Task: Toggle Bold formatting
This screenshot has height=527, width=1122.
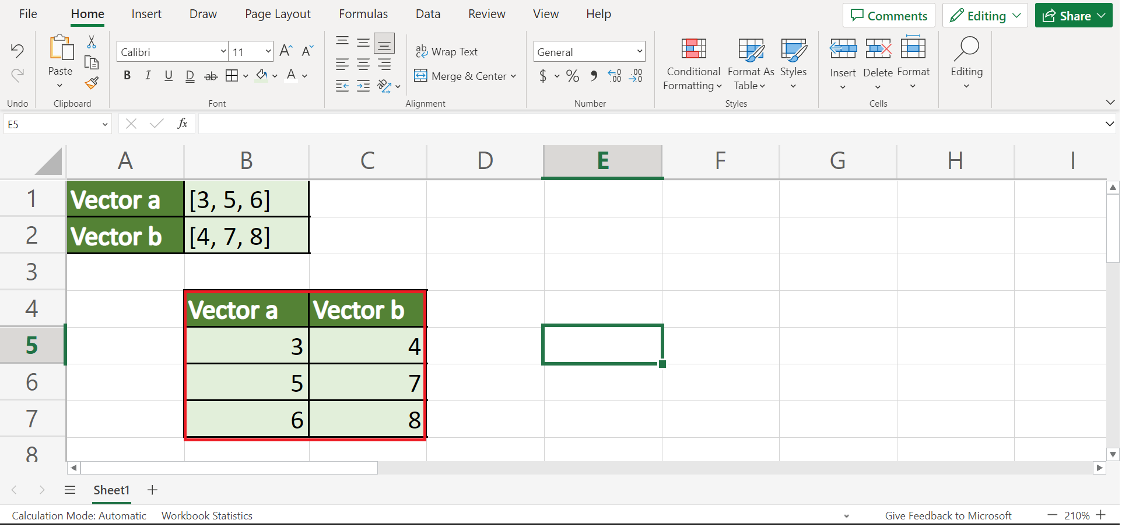Action: pyautogui.click(x=127, y=76)
